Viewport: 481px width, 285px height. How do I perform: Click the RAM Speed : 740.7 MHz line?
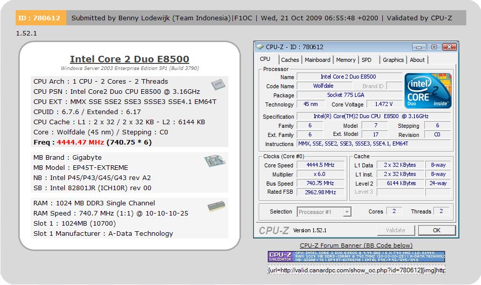(x=111, y=213)
